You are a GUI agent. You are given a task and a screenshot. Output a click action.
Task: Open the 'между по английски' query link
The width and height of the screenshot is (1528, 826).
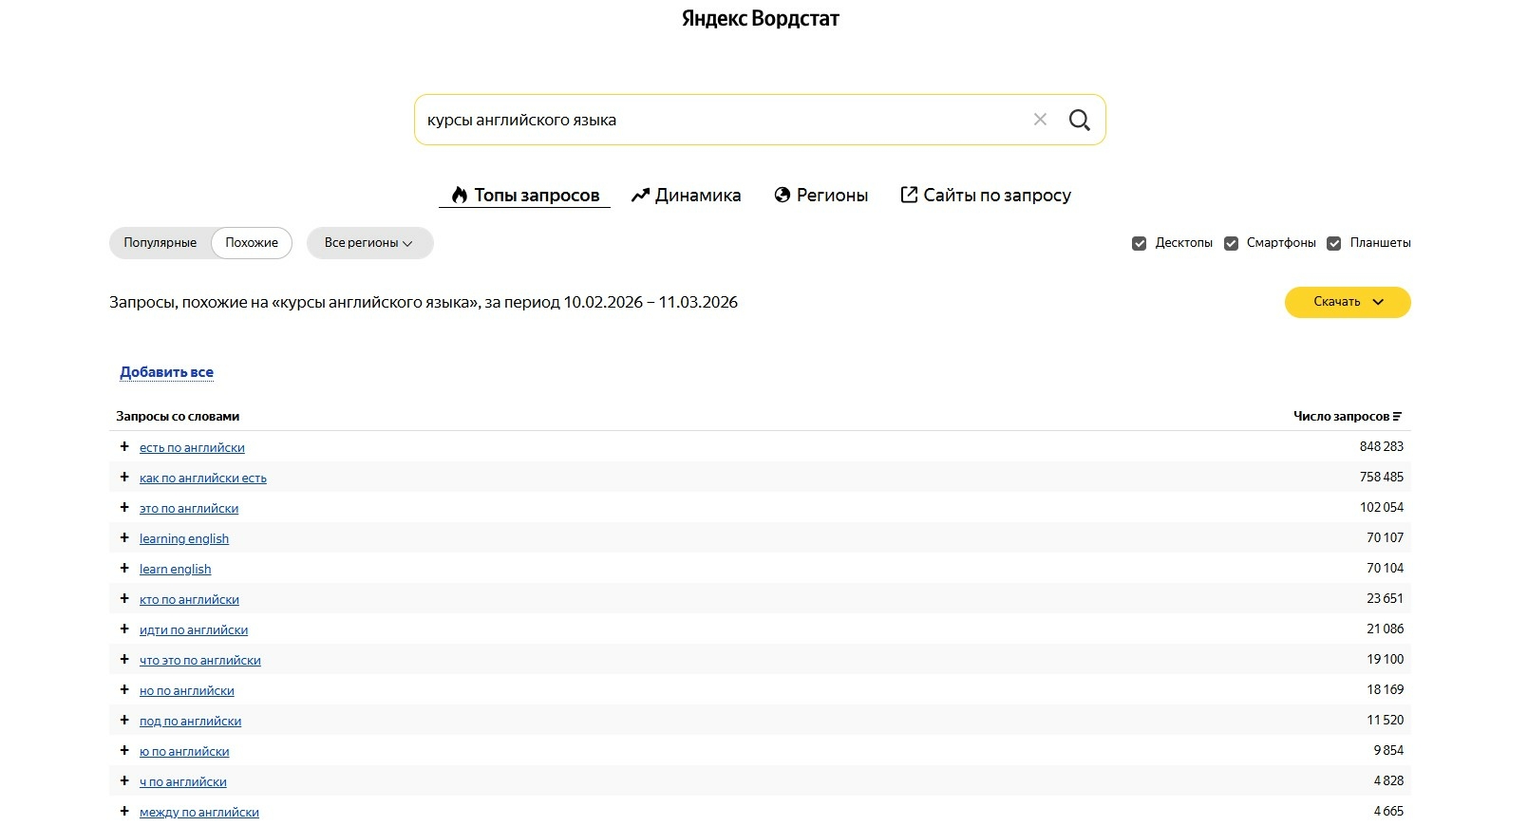click(x=199, y=812)
